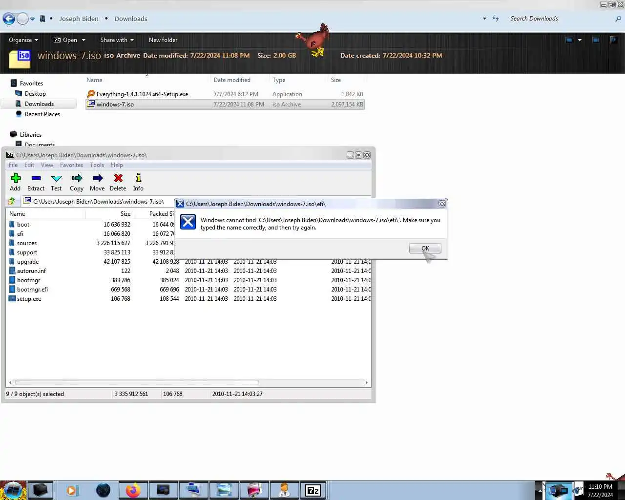Click the Delete icon in 7-Zip toolbar
The height and width of the screenshot is (500, 625).
tap(118, 178)
